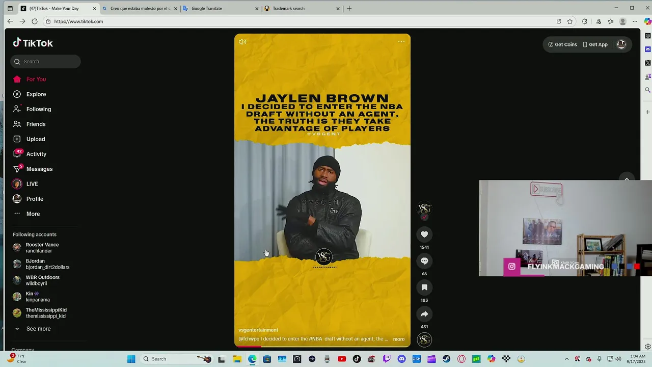The width and height of the screenshot is (652, 367).
Task: Open the video three-dot options menu
Action: point(401,42)
